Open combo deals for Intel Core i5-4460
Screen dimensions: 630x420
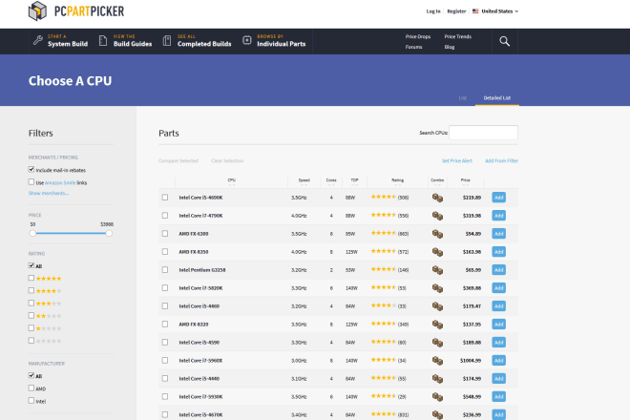[x=437, y=306]
